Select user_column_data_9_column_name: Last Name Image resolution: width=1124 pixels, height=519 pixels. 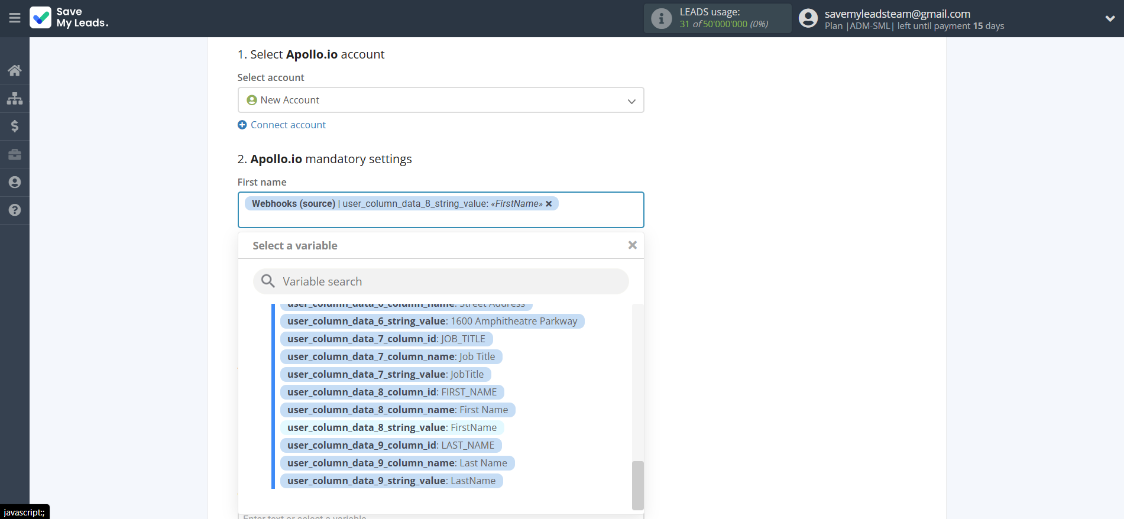(x=397, y=463)
